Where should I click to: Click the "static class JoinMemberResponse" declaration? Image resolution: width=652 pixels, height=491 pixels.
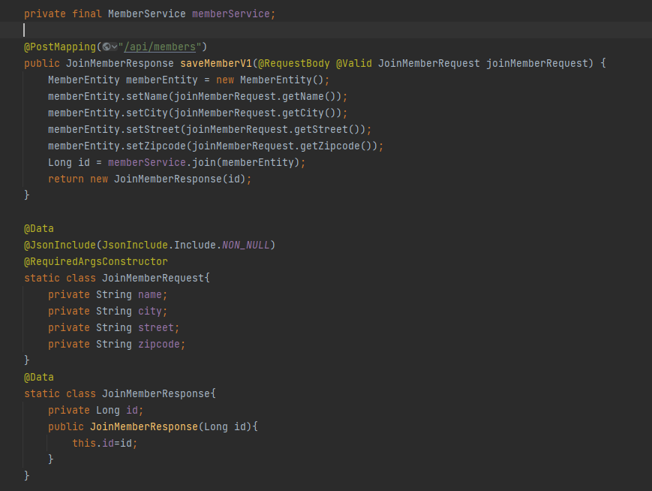[120, 393]
